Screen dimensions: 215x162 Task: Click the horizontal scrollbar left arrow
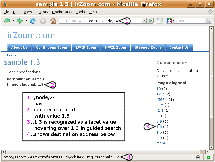pos(3,152)
